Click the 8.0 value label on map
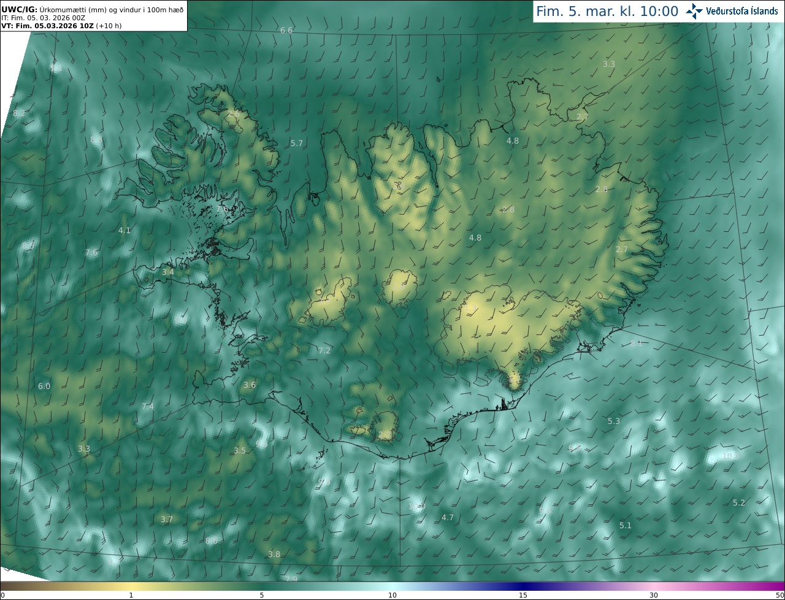Image resolution: width=785 pixels, height=600 pixels. [x=96, y=140]
